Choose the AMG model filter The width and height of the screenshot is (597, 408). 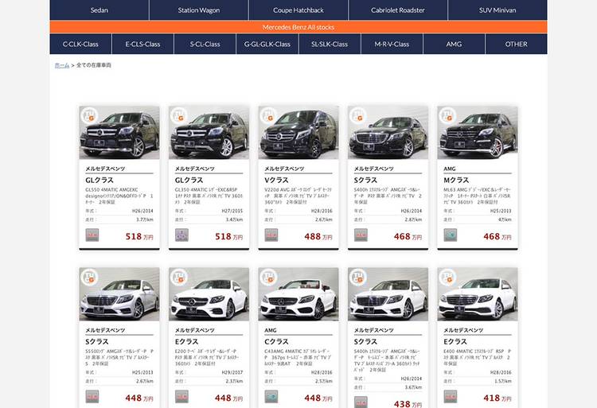tap(454, 44)
